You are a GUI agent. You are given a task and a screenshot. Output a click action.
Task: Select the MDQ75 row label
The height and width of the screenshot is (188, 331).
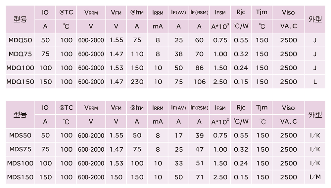point(20,54)
